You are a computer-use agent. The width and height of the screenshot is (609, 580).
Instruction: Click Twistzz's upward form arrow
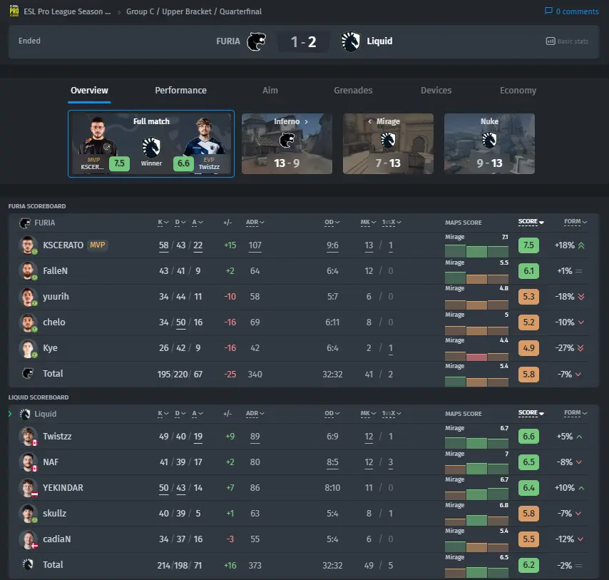[x=580, y=437]
